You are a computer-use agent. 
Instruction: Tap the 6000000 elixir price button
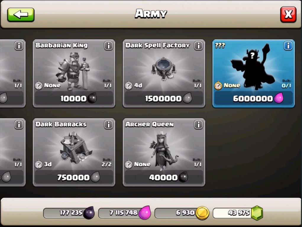pos(253,99)
